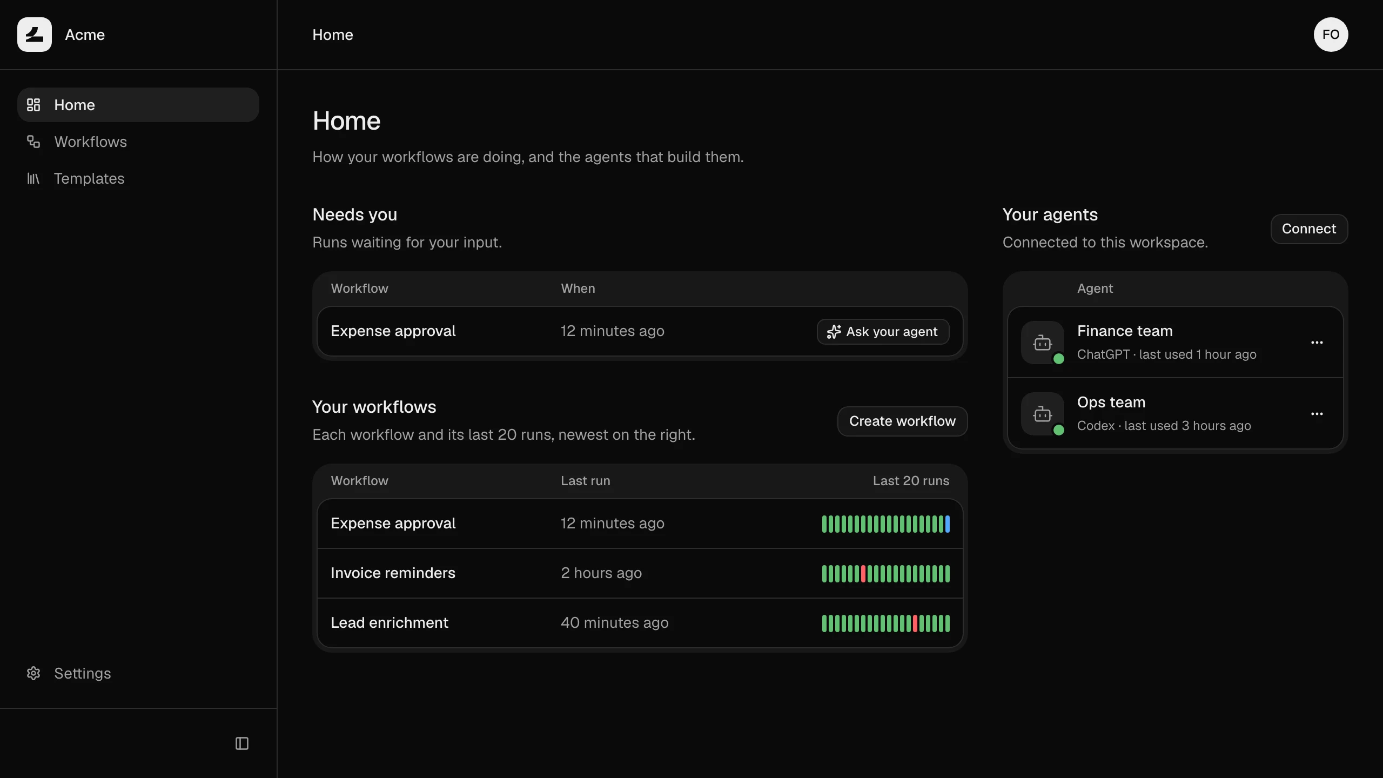Click the Connect button
The width and height of the screenshot is (1383, 778).
coord(1309,229)
